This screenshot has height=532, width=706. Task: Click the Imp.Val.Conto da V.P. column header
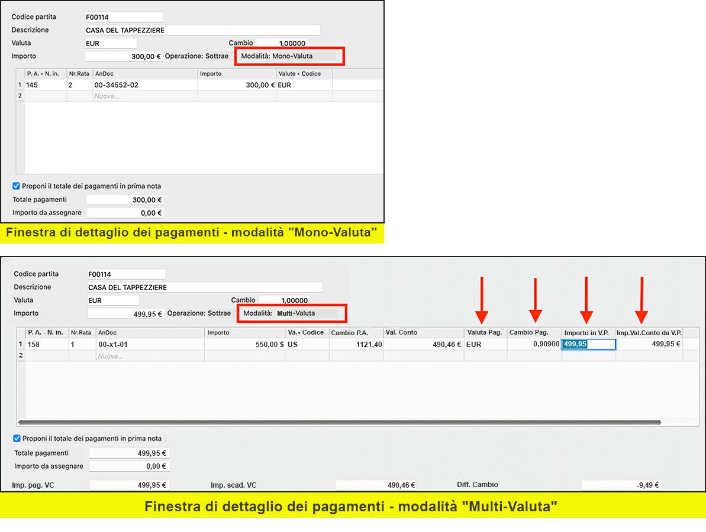click(x=648, y=333)
